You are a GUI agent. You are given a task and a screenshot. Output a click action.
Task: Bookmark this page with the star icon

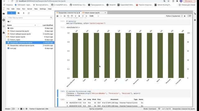click(169, 1)
